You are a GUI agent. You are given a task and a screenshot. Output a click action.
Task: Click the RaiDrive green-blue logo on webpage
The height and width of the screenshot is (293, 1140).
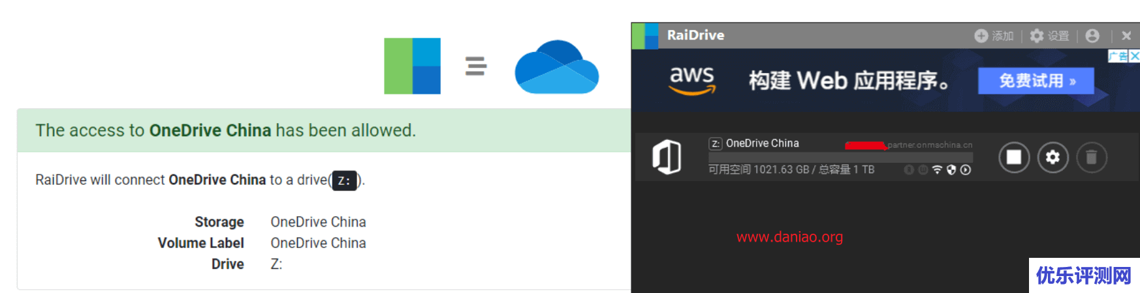pyautogui.click(x=412, y=66)
